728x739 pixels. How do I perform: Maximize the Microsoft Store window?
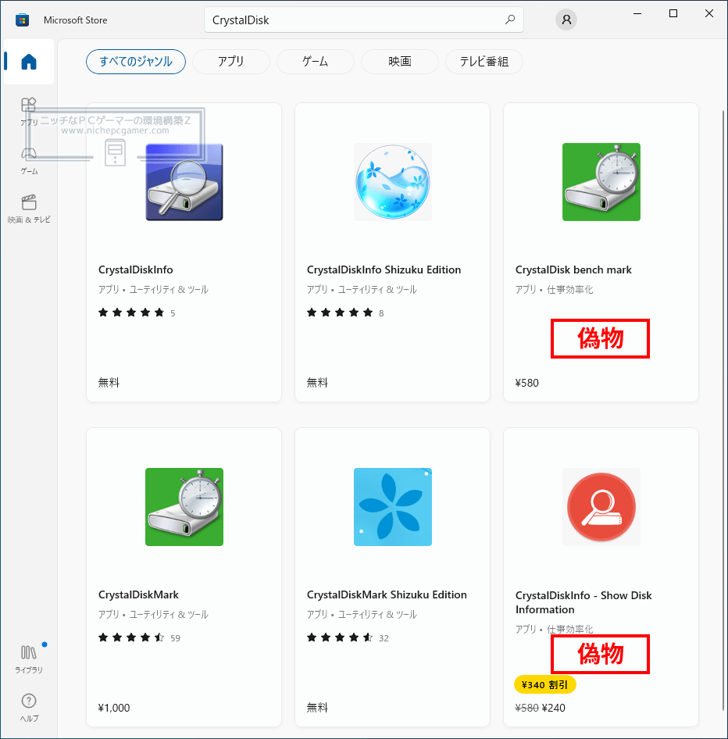point(673,13)
